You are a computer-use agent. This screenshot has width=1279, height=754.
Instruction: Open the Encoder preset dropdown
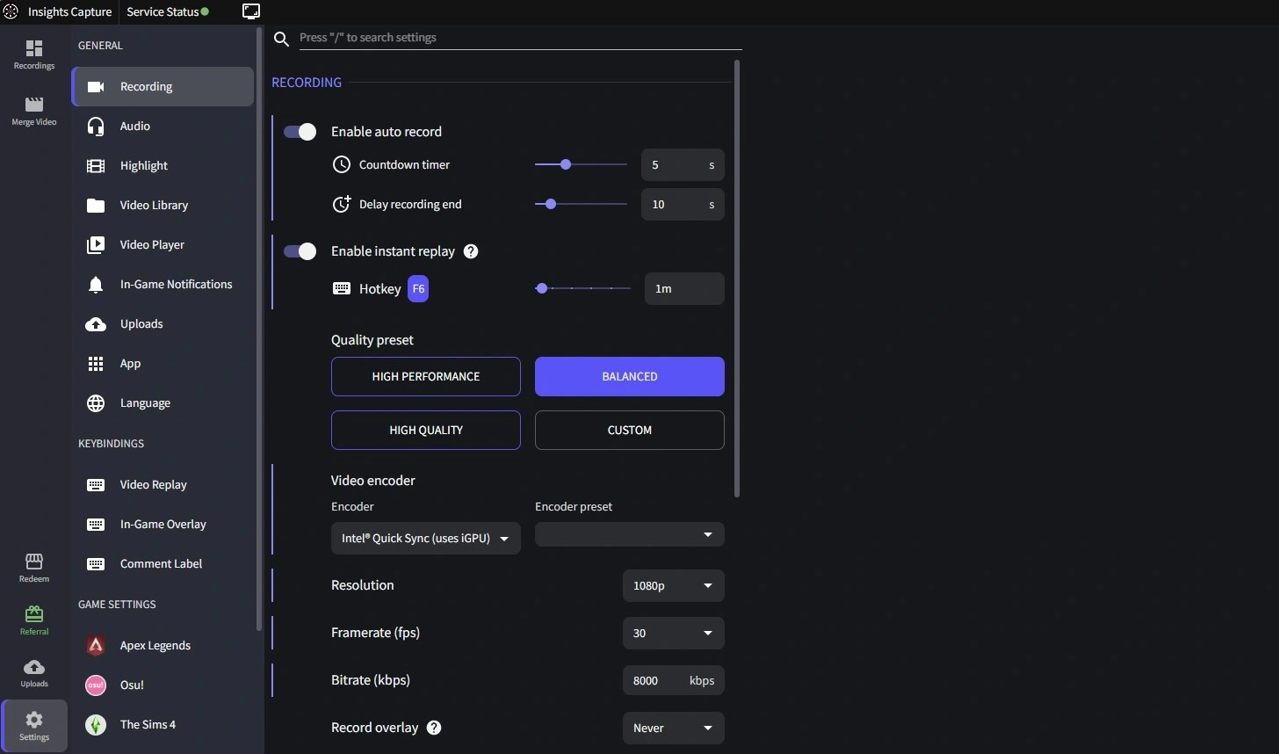click(629, 534)
